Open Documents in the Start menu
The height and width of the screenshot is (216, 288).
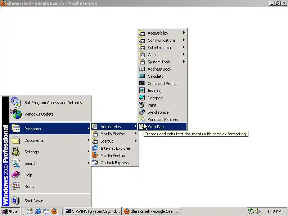50,140
